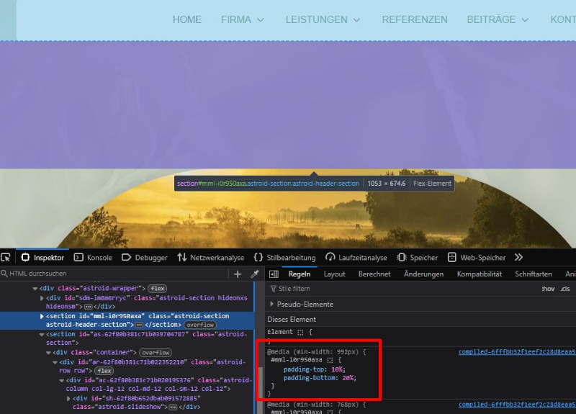Screen dimensions: 576x414
Task: Toggle flex badge on astroid-row
Action: 104,371
